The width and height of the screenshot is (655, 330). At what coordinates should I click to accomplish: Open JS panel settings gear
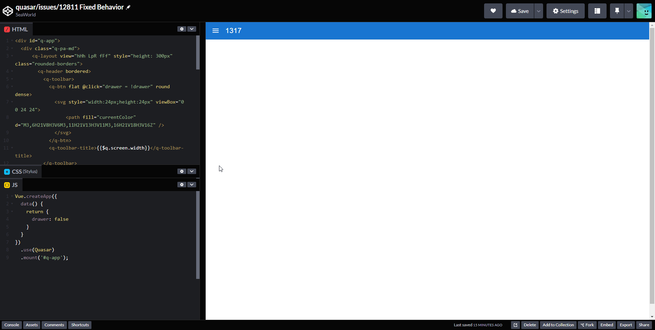click(182, 185)
